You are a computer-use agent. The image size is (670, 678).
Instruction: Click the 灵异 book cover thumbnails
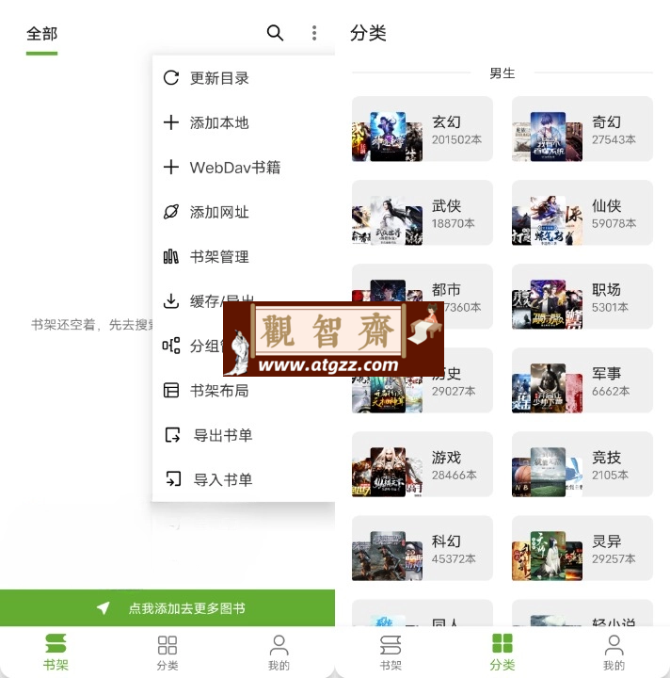pos(548,557)
